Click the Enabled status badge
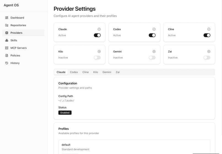 [x=65, y=112]
